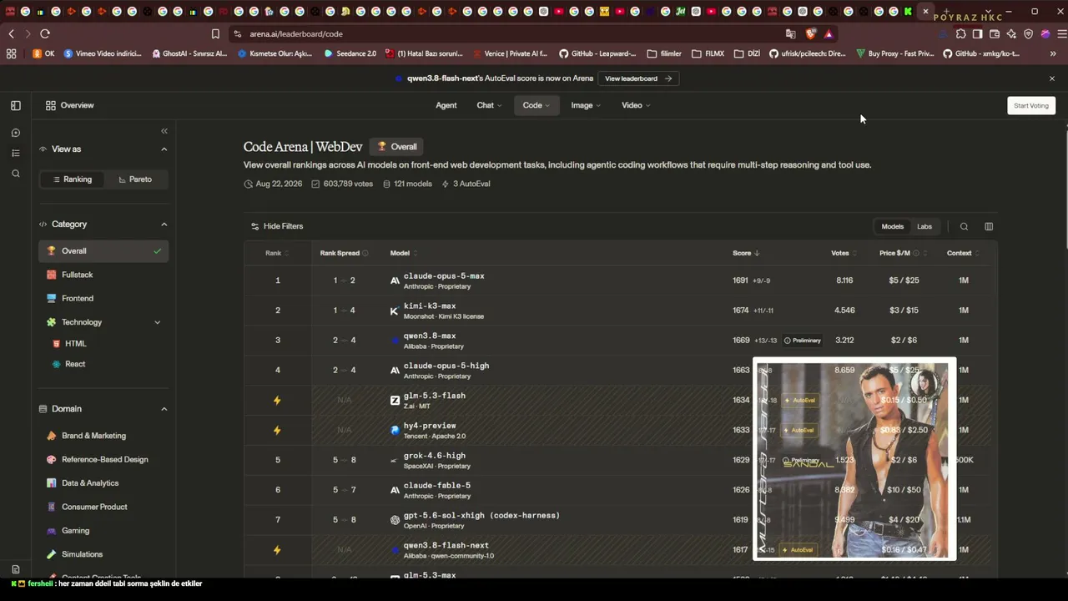Image resolution: width=1068 pixels, height=601 pixels.
Task: Select the Overall category filter
Action: click(103, 251)
